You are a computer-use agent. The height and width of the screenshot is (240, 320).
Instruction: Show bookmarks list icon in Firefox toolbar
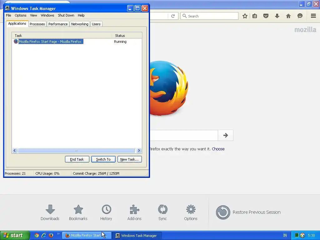coord(255,16)
